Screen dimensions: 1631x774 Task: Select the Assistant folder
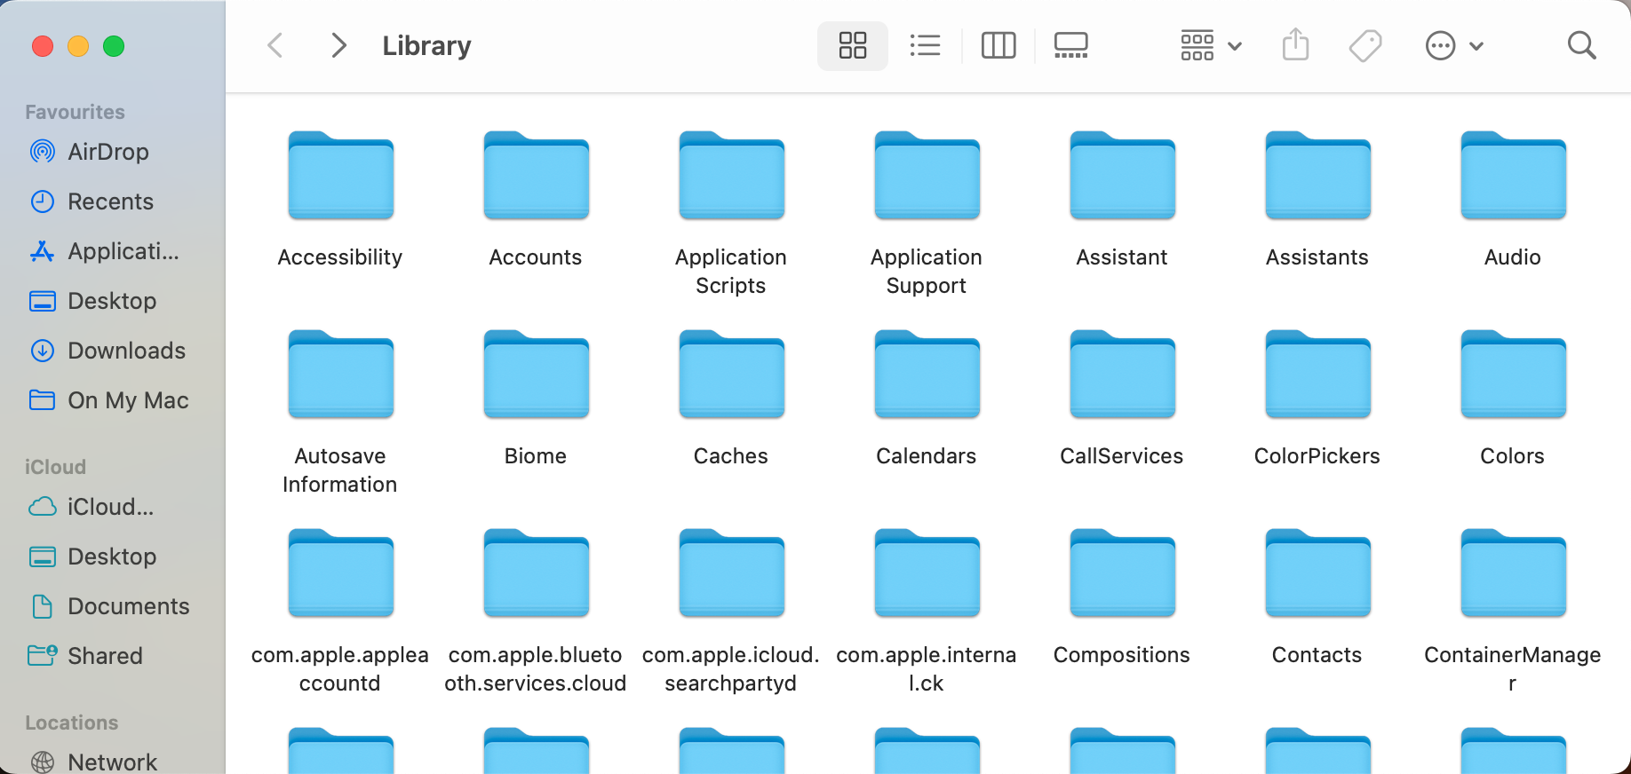(1122, 176)
